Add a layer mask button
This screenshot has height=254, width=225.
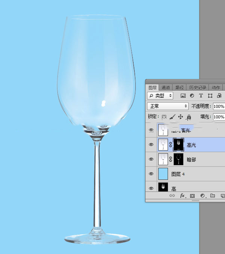click(192, 196)
